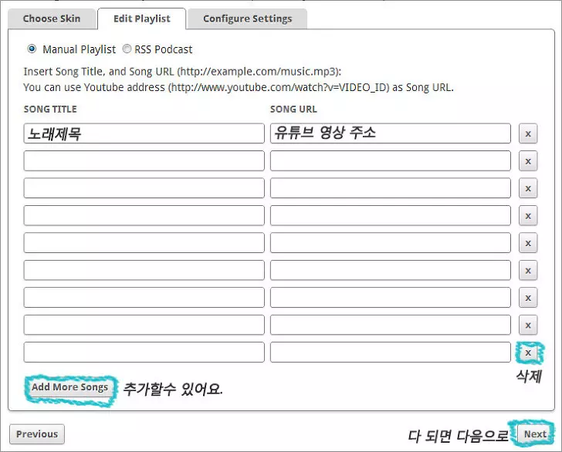Remove the sixth song row with x

coord(528,271)
